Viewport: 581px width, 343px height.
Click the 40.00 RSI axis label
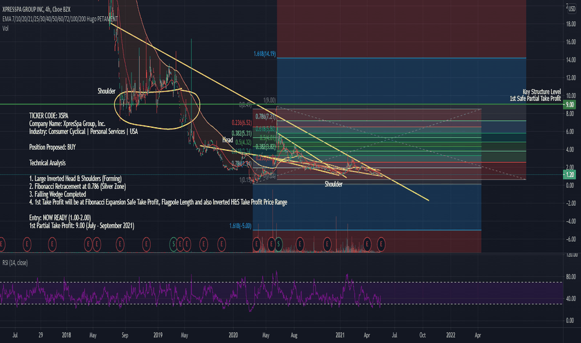pyautogui.click(x=570, y=298)
